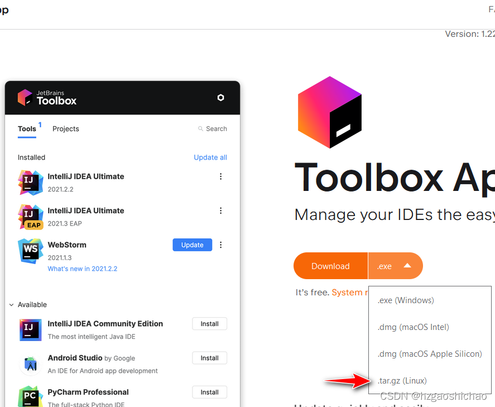The image size is (495, 407).
Task: Click the Tools tab update count badge
Action: point(40,125)
